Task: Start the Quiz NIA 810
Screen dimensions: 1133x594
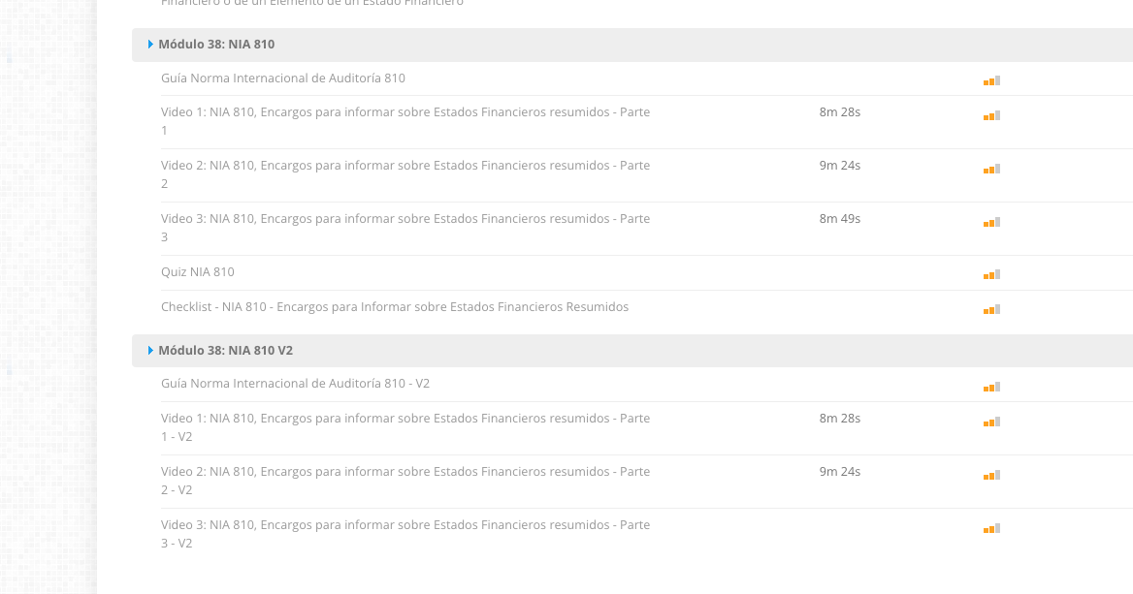Action: pos(198,272)
